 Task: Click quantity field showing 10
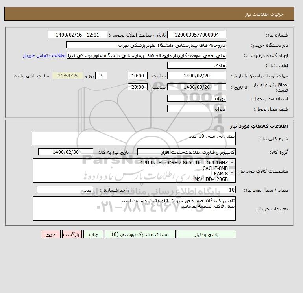pos(206,190)
